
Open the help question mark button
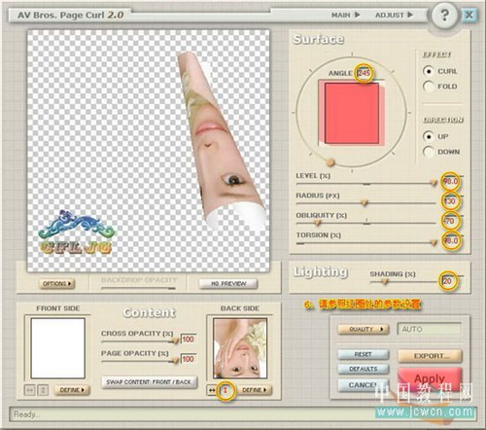pyautogui.click(x=444, y=15)
